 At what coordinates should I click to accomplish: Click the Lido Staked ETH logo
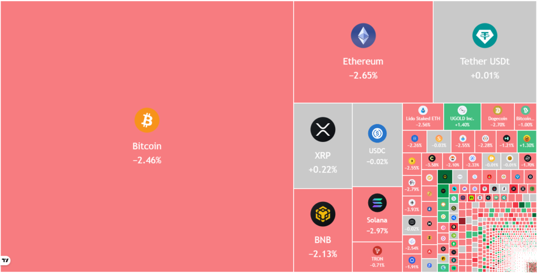tap(423, 110)
